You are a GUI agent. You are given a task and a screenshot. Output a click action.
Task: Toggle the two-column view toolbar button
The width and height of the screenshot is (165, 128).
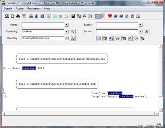pyautogui.click(x=97, y=16)
